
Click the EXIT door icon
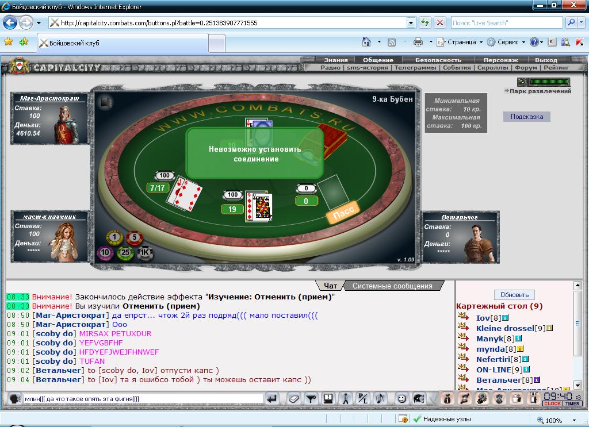pos(534,398)
